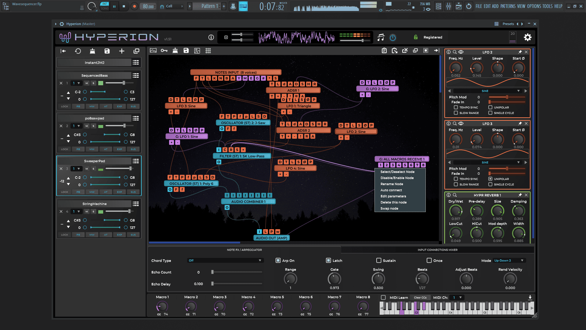
Task: Click Clear CCs button
Action: [x=420, y=297]
